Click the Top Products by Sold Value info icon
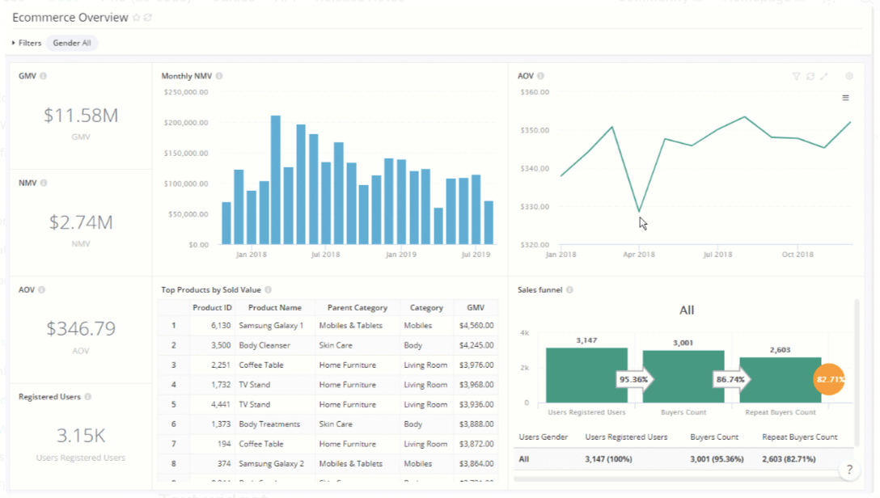The height and width of the screenshot is (498, 880). (268, 289)
